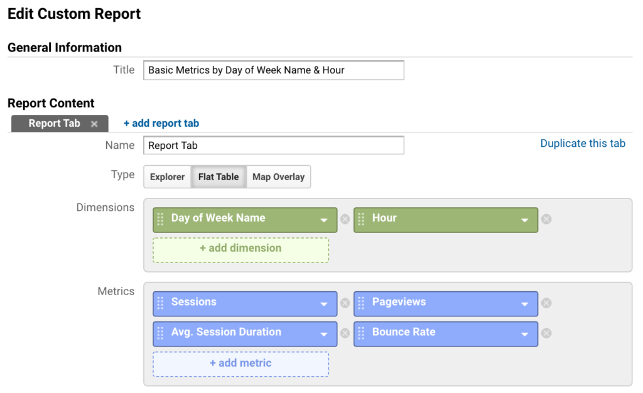Remove the Pageviews metric
This screenshot has height=393, width=643.
[x=546, y=303]
